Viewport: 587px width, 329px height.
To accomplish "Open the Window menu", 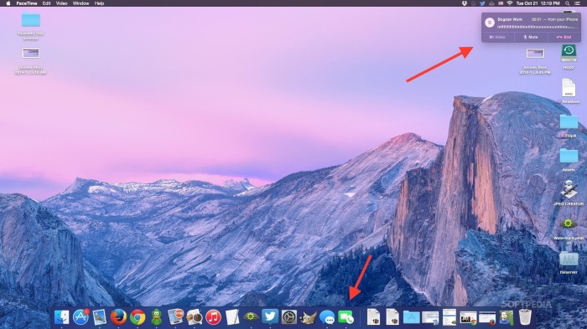I will [x=81, y=3].
